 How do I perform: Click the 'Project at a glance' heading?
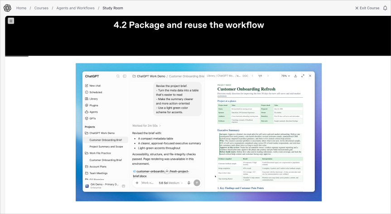227,101
